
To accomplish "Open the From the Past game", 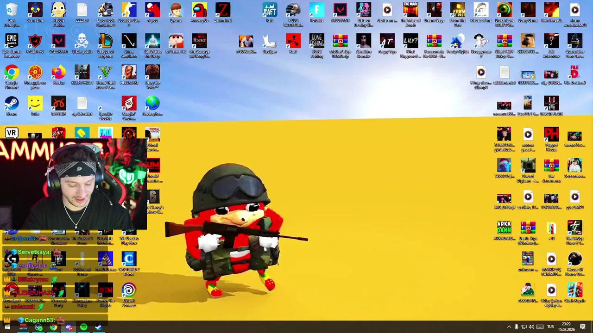I will (x=458, y=14).
